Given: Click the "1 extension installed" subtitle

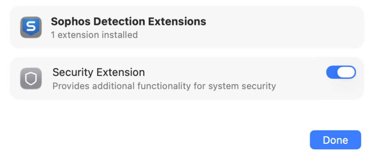Looking at the screenshot, I should [94, 35].
